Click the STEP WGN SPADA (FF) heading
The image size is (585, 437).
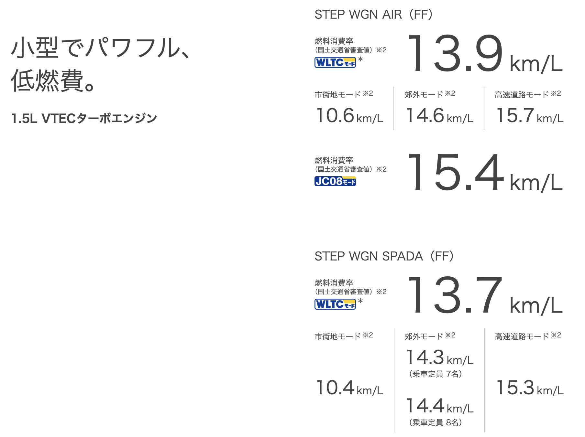coord(384,256)
